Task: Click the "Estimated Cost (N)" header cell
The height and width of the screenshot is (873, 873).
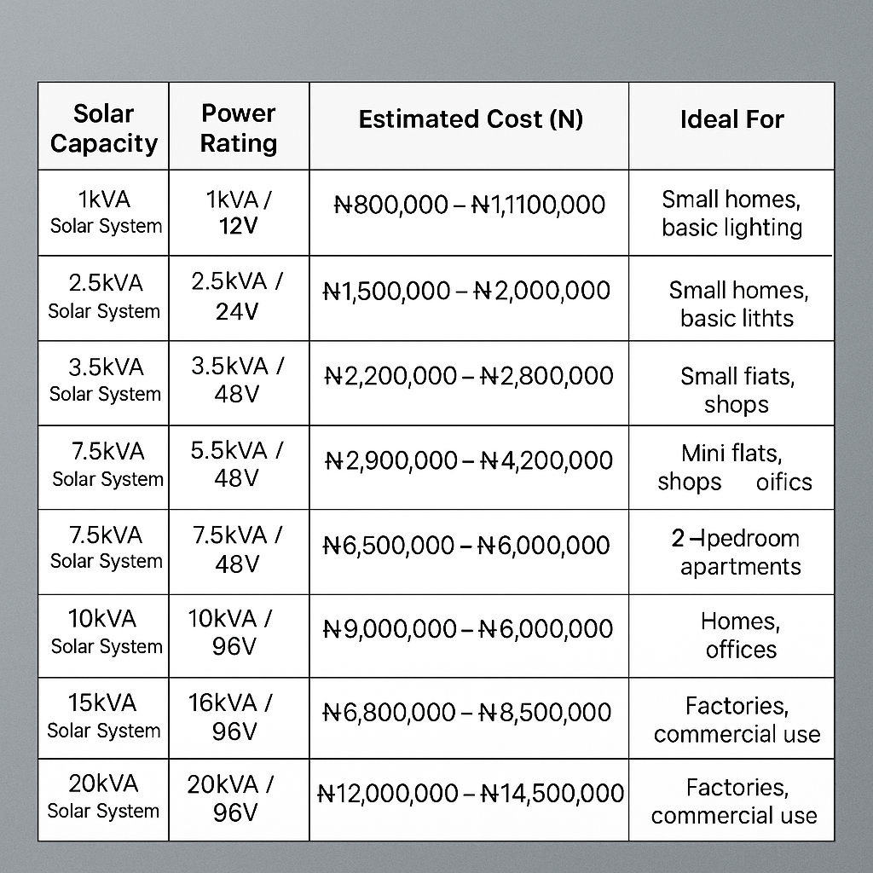Action: [471, 119]
